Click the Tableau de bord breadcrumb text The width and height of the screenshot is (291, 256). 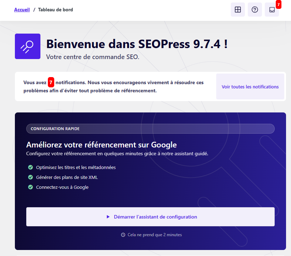[56, 10]
